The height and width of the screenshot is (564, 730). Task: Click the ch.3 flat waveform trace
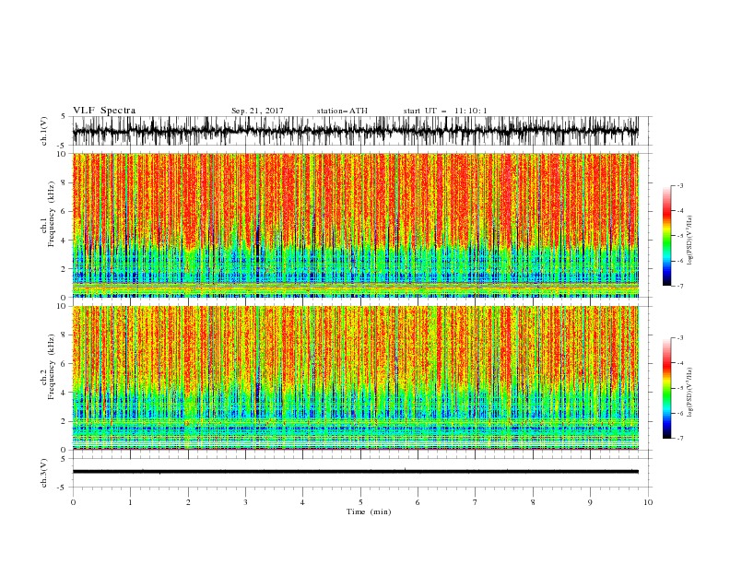click(x=356, y=472)
